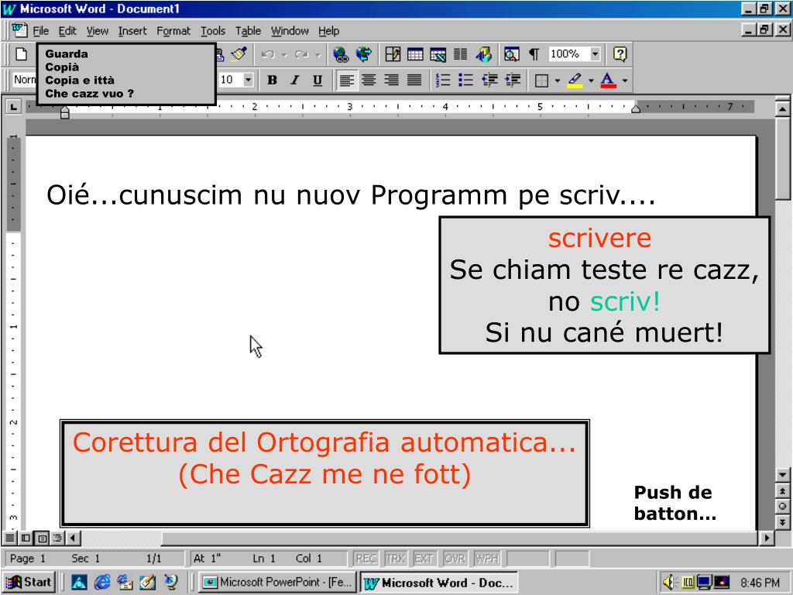Click the Microsoft Word taskbar button

439,583
